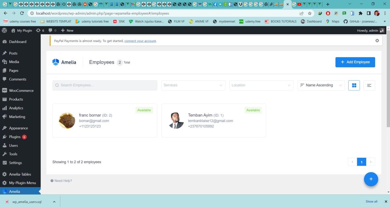Click Available badge on franc bornar card
Image resolution: width=390 pixels, height=207 pixels.
pyautogui.click(x=144, y=110)
